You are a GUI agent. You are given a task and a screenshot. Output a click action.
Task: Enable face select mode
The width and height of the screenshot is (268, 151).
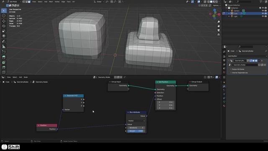click(x=29, y=2)
